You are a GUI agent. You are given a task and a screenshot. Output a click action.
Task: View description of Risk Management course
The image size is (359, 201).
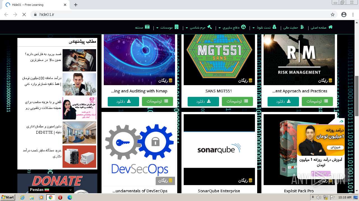317,101
